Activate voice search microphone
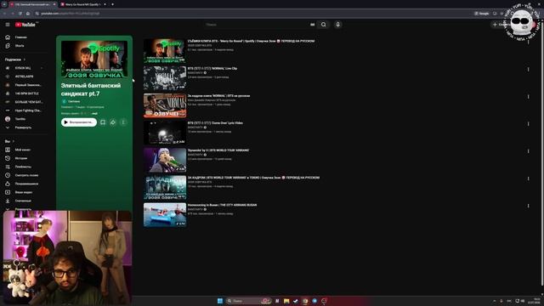Screen dimensions: 544x306 [338, 25]
